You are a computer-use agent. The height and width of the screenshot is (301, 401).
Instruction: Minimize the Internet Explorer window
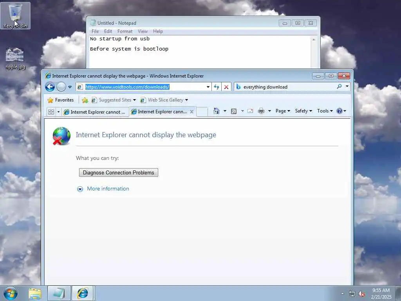(318, 76)
